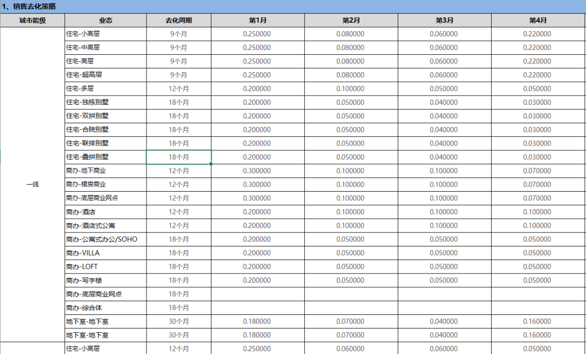
Task: Select the "去化周期" header cell
Action: pos(179,20)
